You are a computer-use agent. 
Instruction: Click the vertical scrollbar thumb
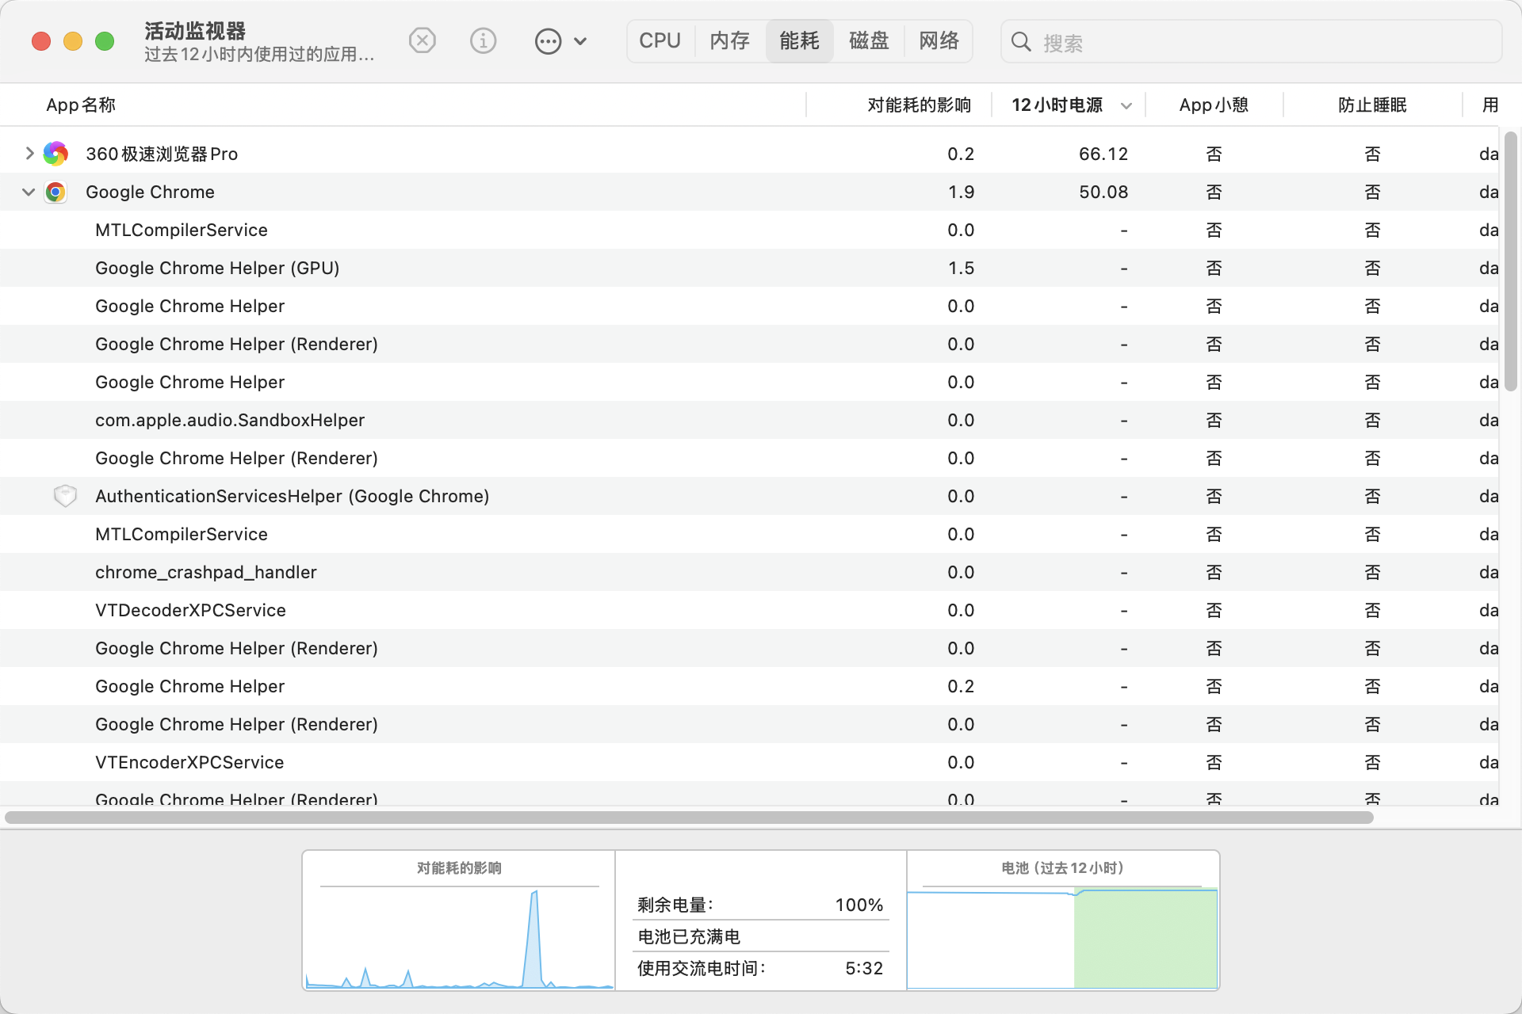1511,261
